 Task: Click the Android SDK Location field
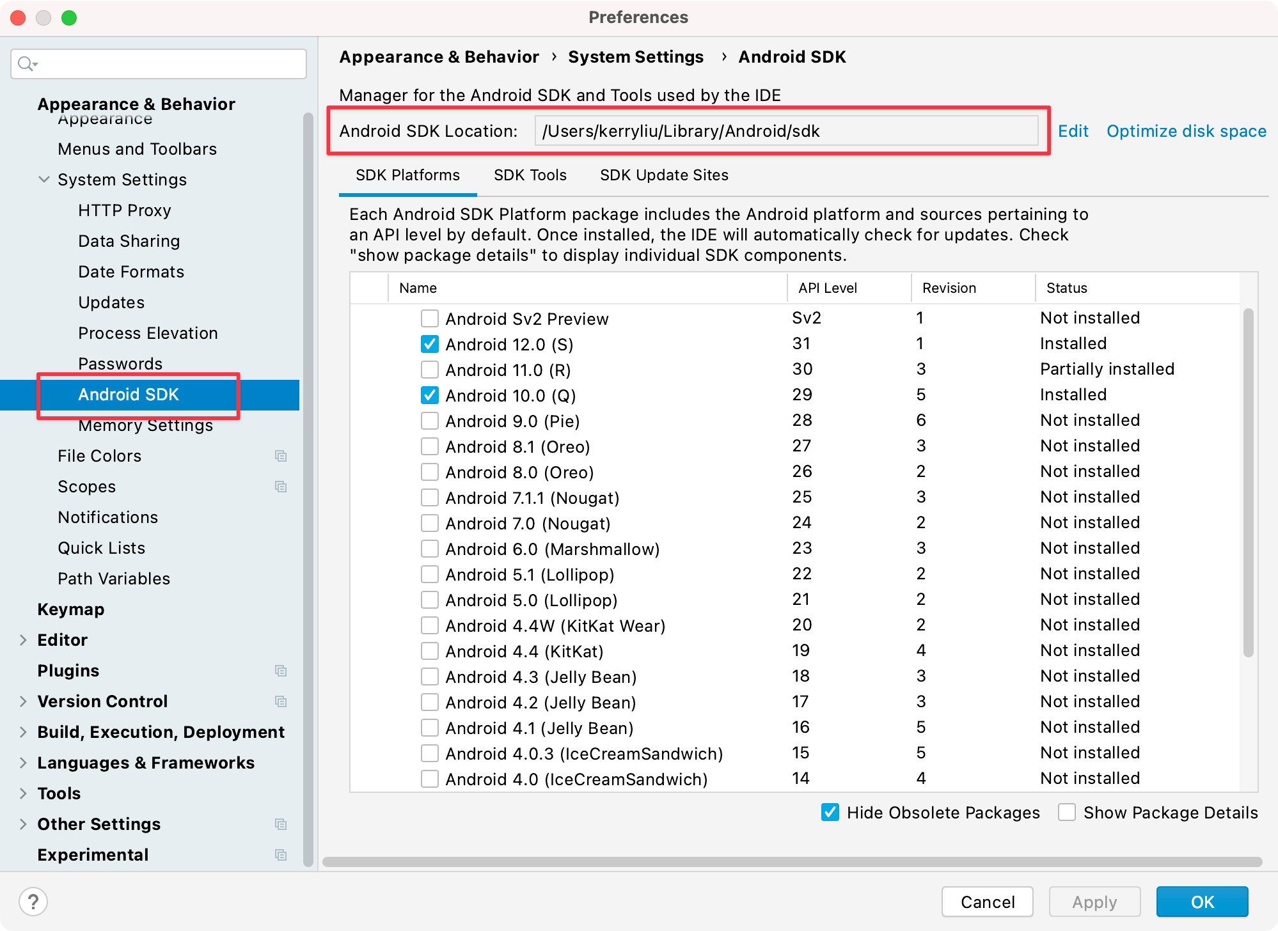(785, 131)
